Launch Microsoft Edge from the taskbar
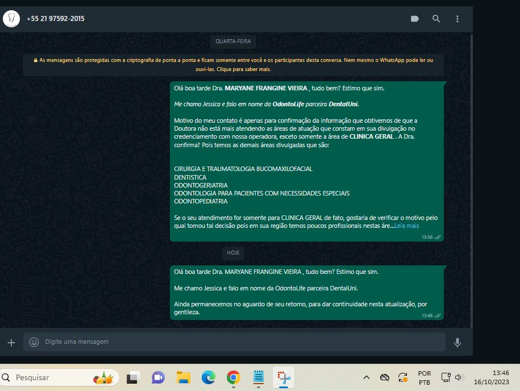 point(208,377)
